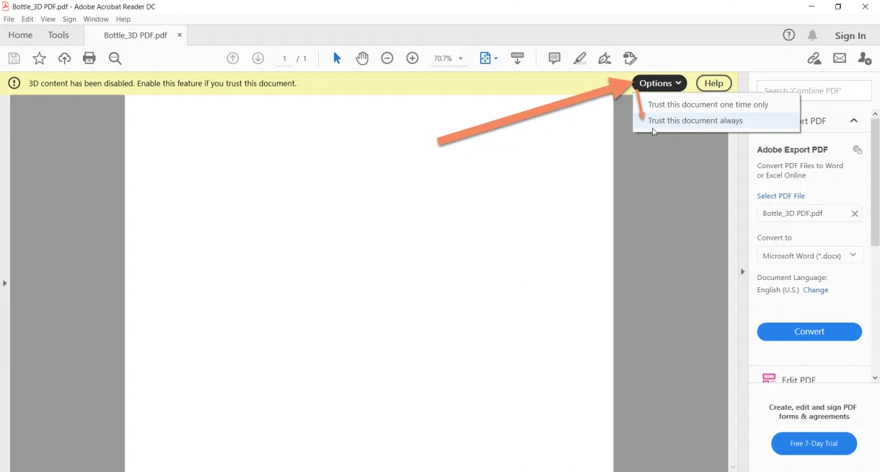The image size is (880, 472).
Task: Activate the text Selection tool arrow
Action: coord(336,58)
